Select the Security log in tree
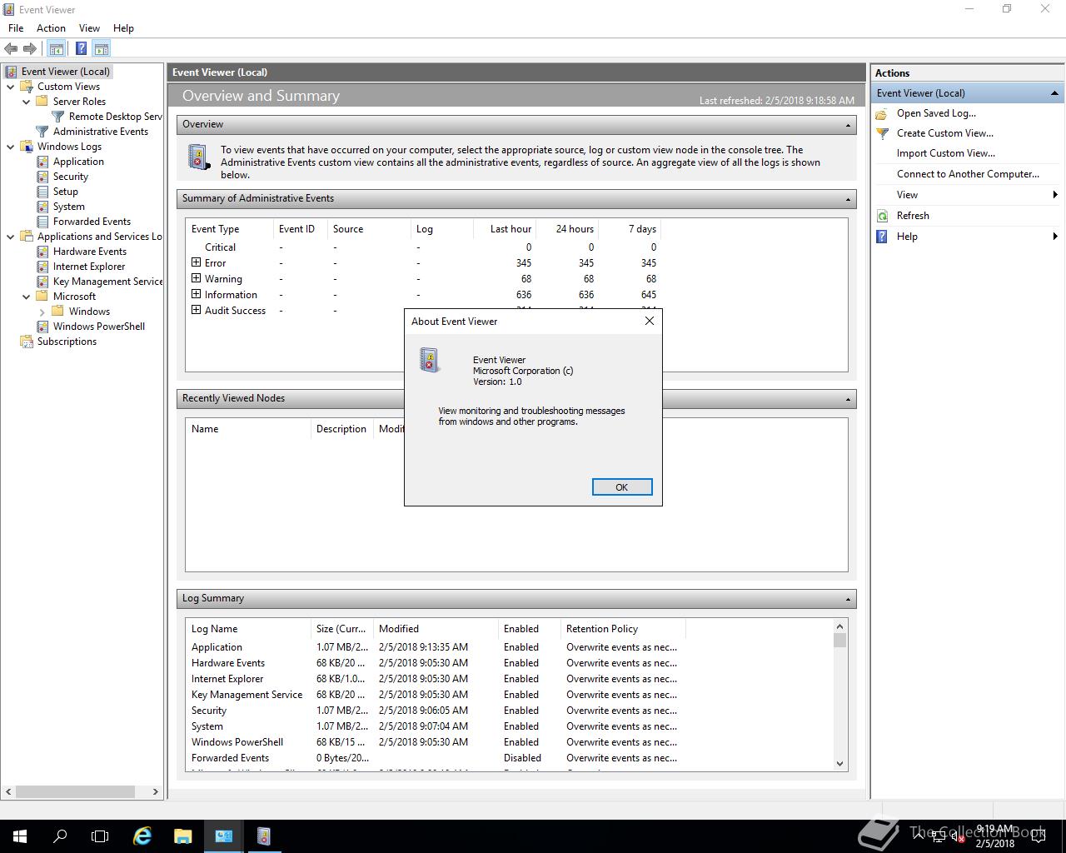Screen dimensions: 1066x853 coord(71,177)
